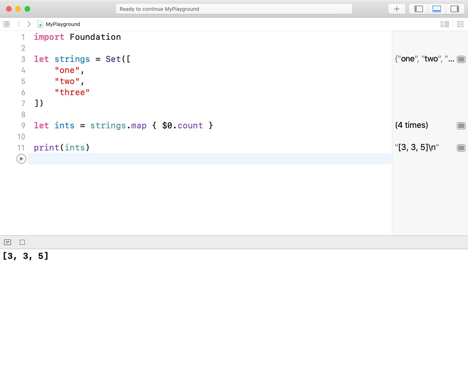
Task: Hide the debug area with the triangle toggle
Action: click(7, 242)
